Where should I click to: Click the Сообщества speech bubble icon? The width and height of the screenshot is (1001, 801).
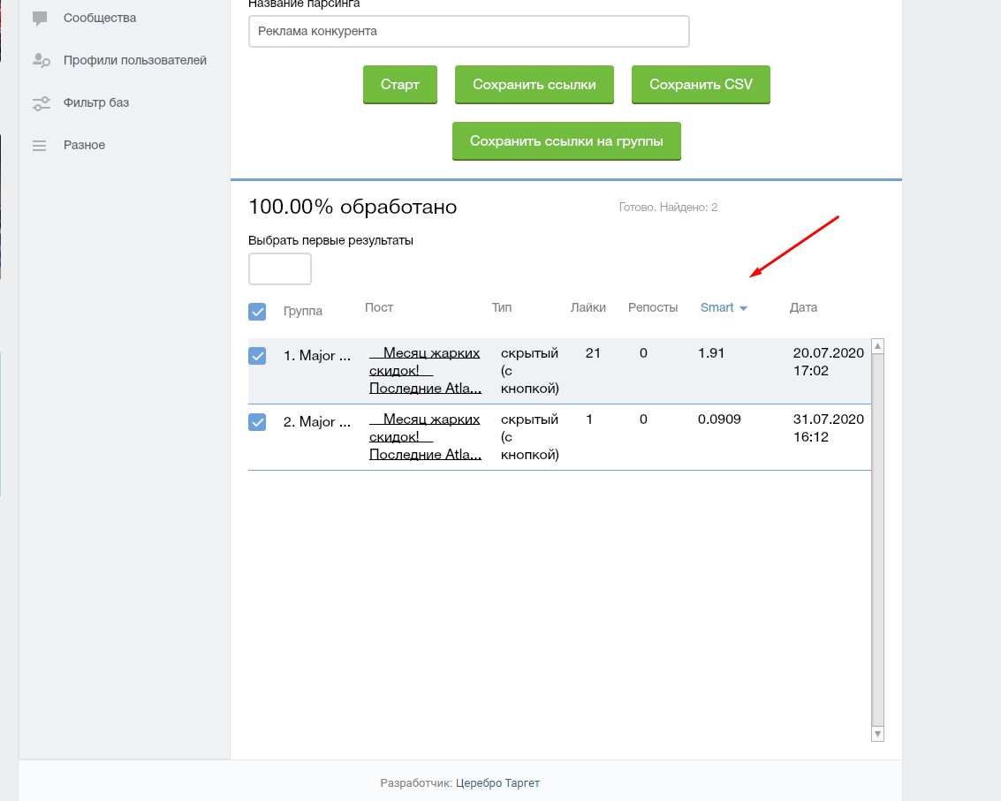tap(40, 18)
